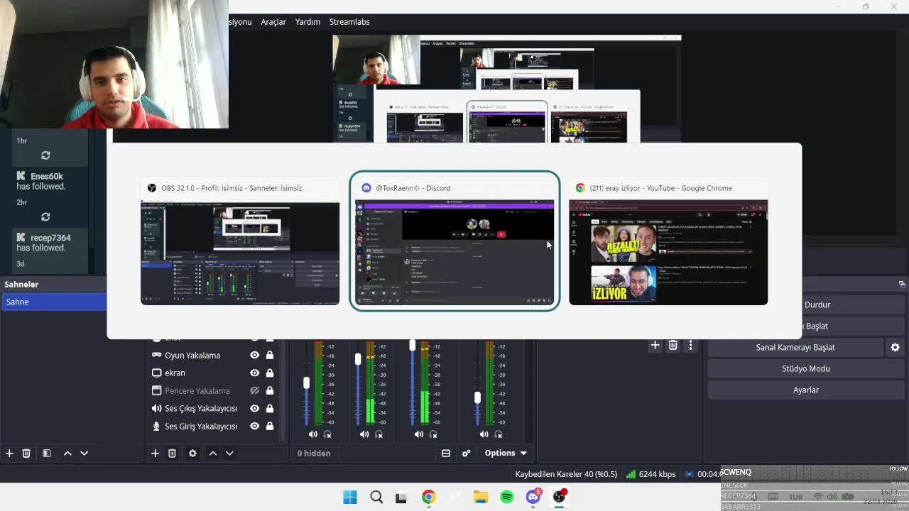
Task: Move scene down in Sahneler toolbar
Action: tap(84, 453)
